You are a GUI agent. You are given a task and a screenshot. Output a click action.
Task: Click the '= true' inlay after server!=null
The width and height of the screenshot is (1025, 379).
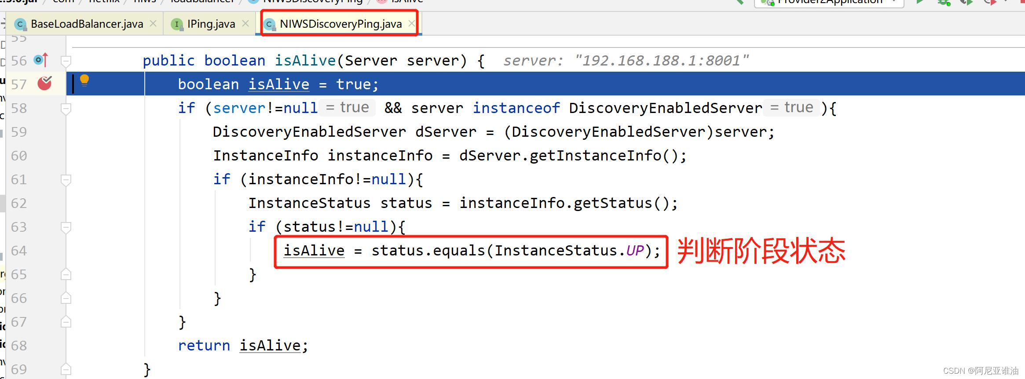pyautogui.click(x=348, y=107)
